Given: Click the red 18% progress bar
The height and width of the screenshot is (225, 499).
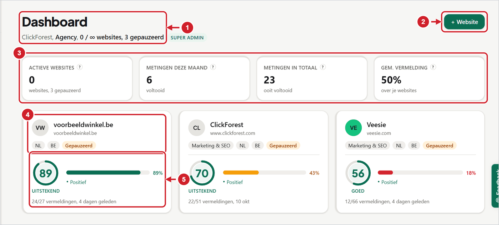Looking at the screenshot, I should (x=420, y=173).
